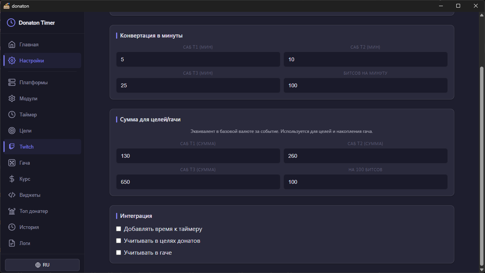Open the Цели page
485x273 pixels.
(42, 131)
